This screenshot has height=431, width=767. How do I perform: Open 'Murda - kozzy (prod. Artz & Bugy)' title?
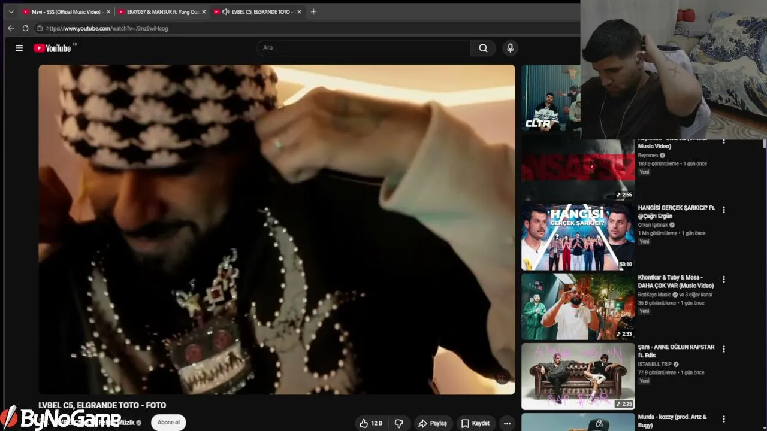coord(672,421)
